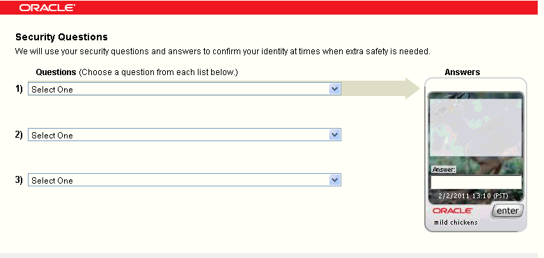Click the 'Select One' text in question 3

coord(52,181)
